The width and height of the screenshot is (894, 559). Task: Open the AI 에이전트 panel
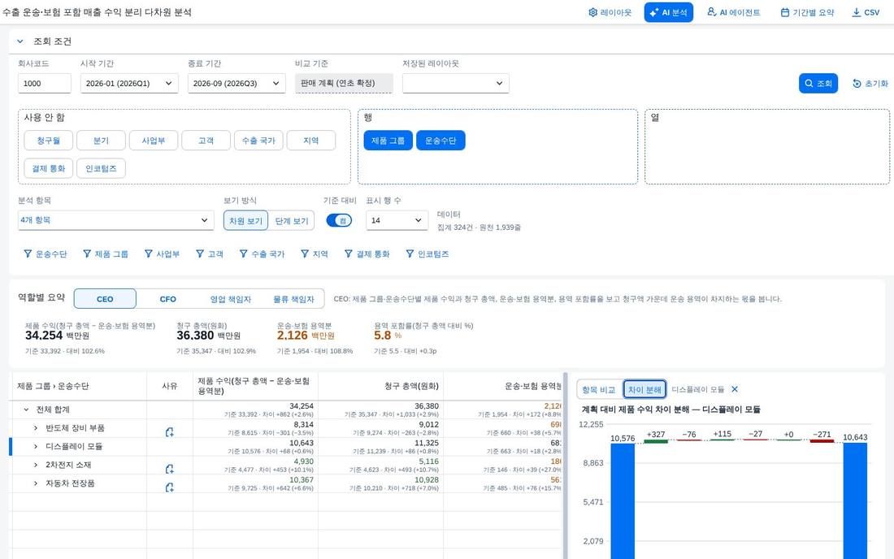click(x=734, y=12)
